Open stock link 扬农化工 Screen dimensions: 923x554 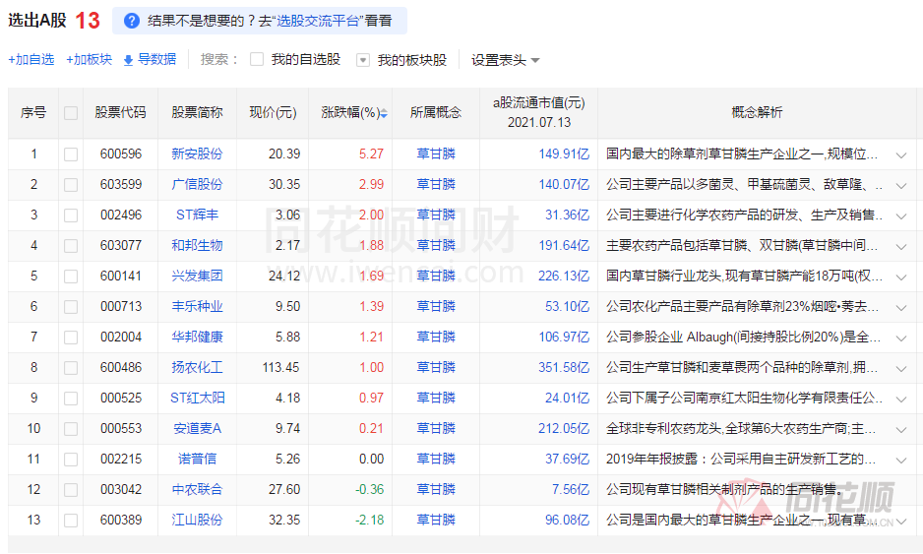click(197, 368)
